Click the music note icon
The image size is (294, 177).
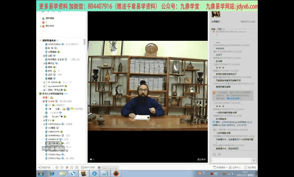tap(72, 167)
